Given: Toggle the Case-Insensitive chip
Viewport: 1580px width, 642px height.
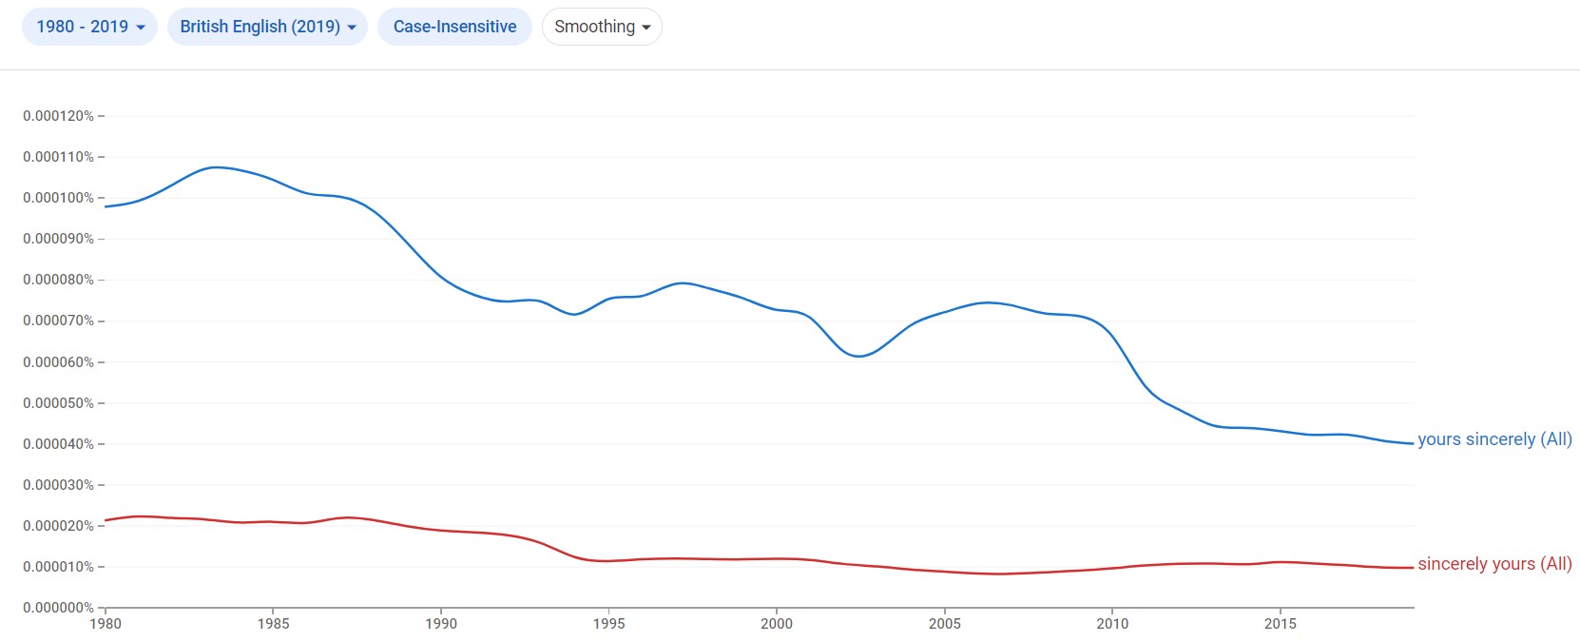Looking at the screenshot, I should click(x=454, y=27).
